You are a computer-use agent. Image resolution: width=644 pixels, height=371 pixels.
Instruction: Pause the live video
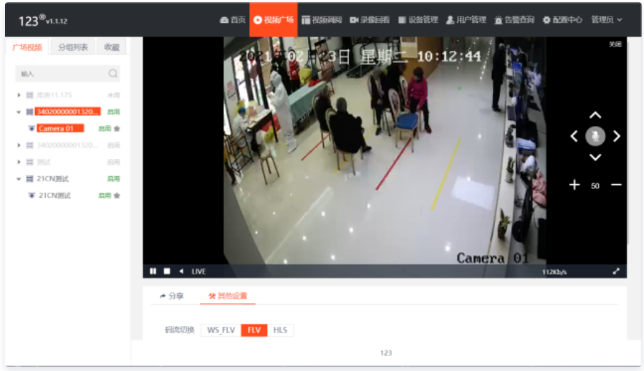(x=153, y=271)
